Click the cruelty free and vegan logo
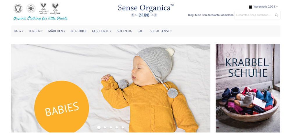 click(43, 8)
